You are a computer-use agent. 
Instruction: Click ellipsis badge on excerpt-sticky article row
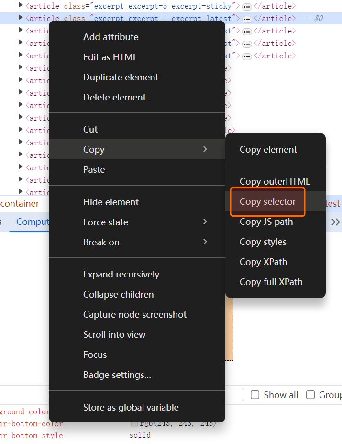tap(247, 7)
